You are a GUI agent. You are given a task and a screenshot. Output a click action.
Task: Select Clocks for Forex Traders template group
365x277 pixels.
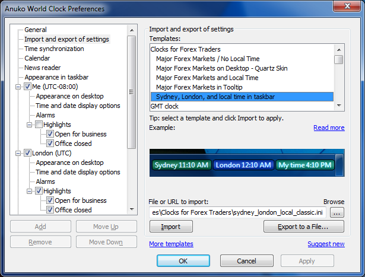[242, 49]
